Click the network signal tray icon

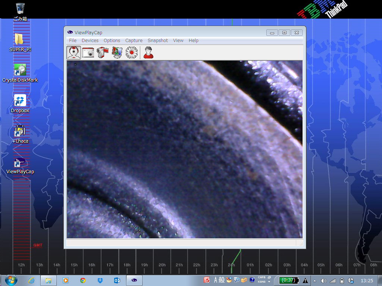332,281
